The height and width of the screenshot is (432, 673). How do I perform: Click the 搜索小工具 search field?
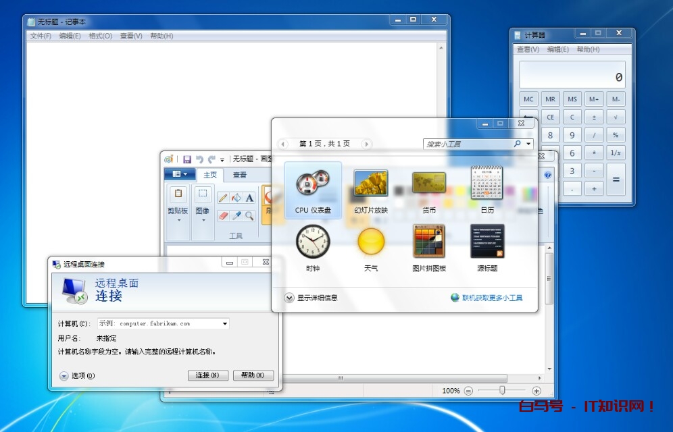(x=468, y=144)
